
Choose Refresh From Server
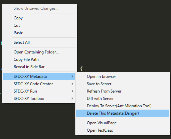click(123, 91)
